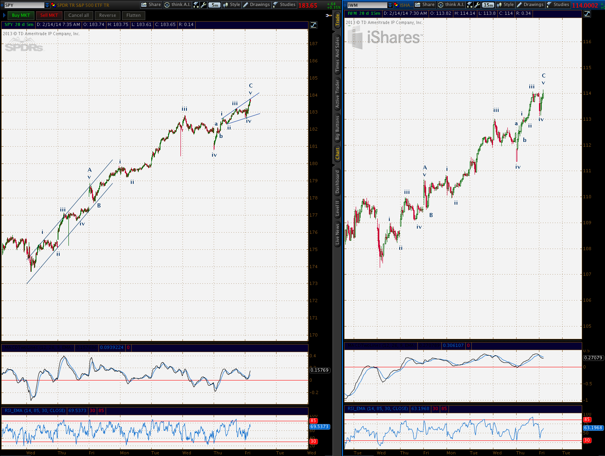The height and width of the screenshot is (456, 605).
Task: Open the Style menu on IWM chart
Action: click(505, 5)
